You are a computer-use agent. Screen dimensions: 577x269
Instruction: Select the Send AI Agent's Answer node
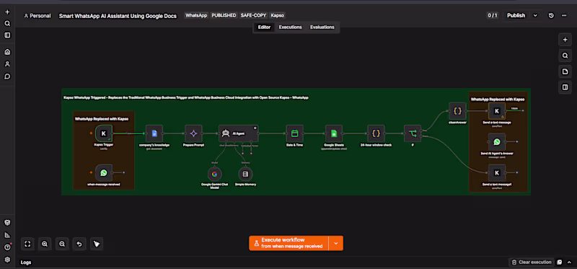pos(497,141)
